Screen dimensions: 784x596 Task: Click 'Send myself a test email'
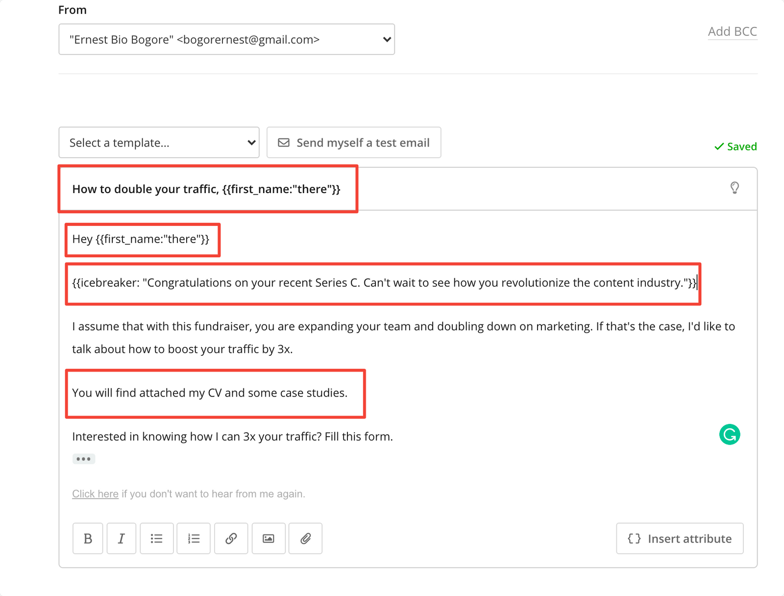pyautogui.click(x=353, y=142)
